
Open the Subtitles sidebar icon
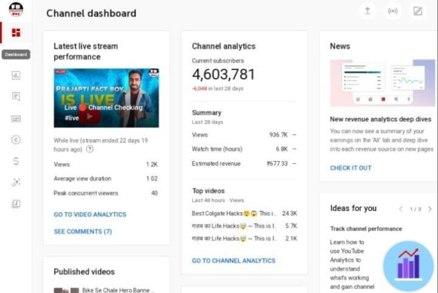point(16,119)
